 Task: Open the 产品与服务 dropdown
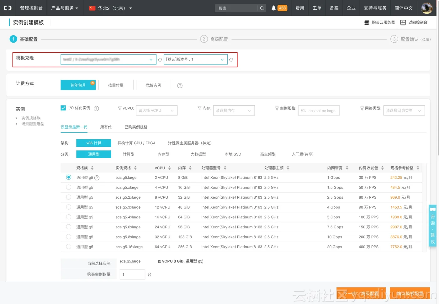pyautogui.click(x=65, y=8)
